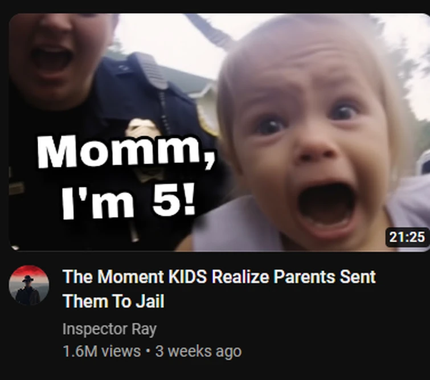Click the word 'KIDS' in the title

coord(187,276)
